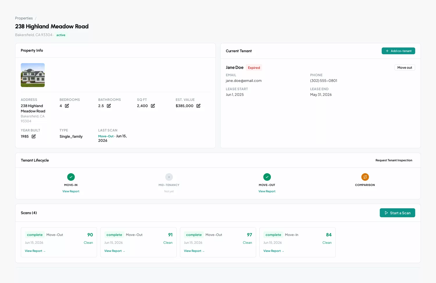Open Move-Out lifecycle View Report link
436x283 pixels.
267,191
